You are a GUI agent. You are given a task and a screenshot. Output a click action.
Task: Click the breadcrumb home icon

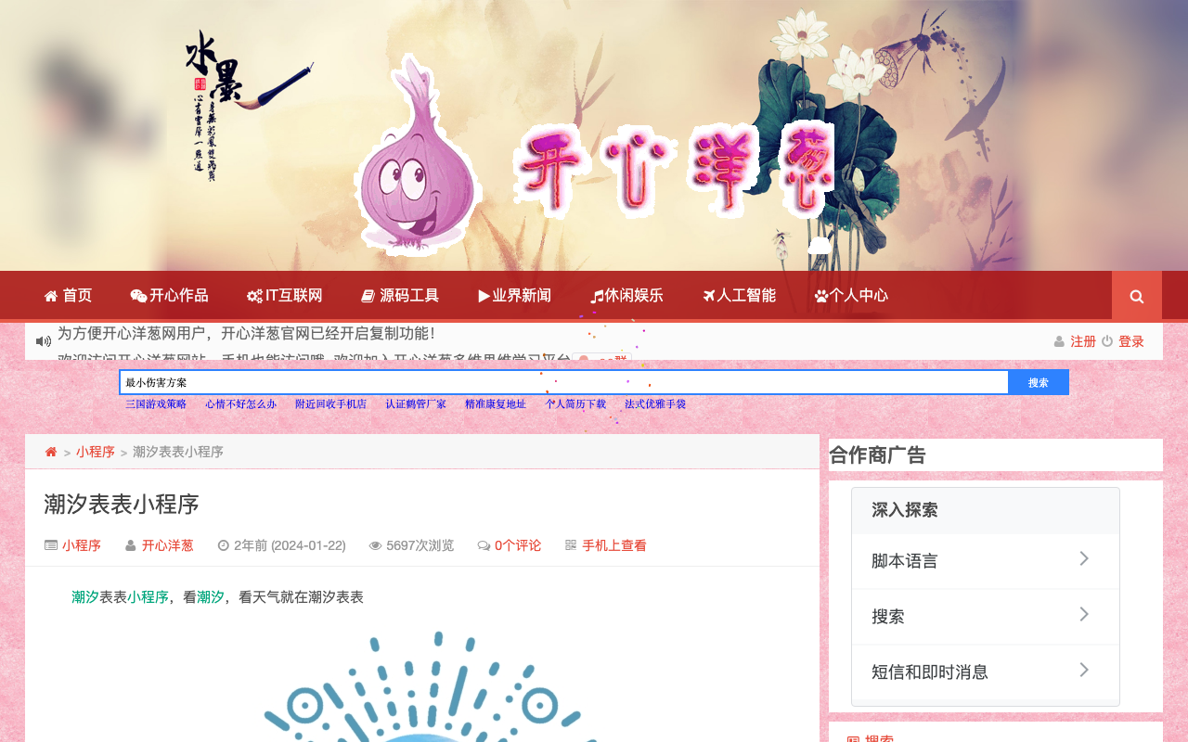click(x=51, y=452)
